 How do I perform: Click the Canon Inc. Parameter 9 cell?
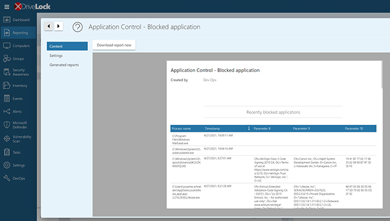(315, 162)
